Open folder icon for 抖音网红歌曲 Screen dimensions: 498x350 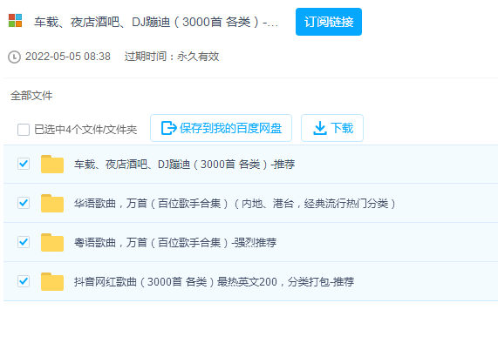(x=52, y=281)
